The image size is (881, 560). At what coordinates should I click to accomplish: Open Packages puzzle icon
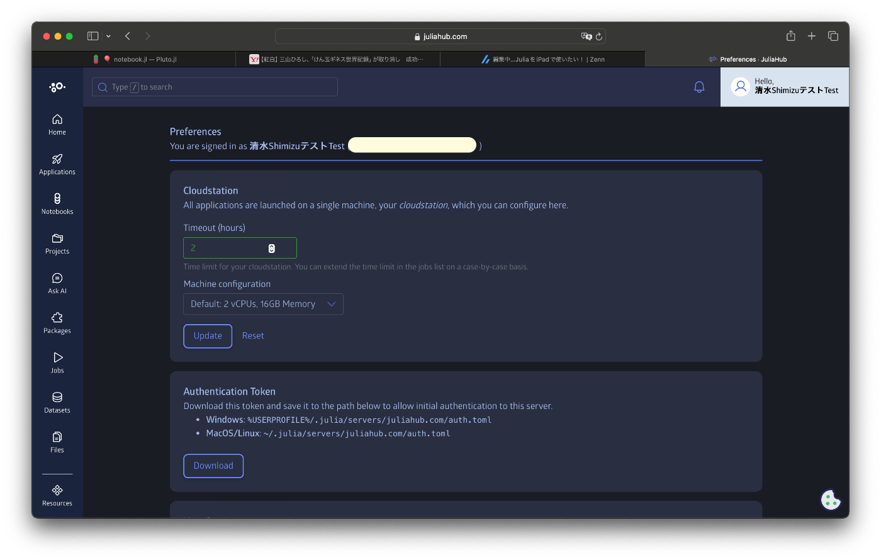pyautogui.click(x=57, y=318)
